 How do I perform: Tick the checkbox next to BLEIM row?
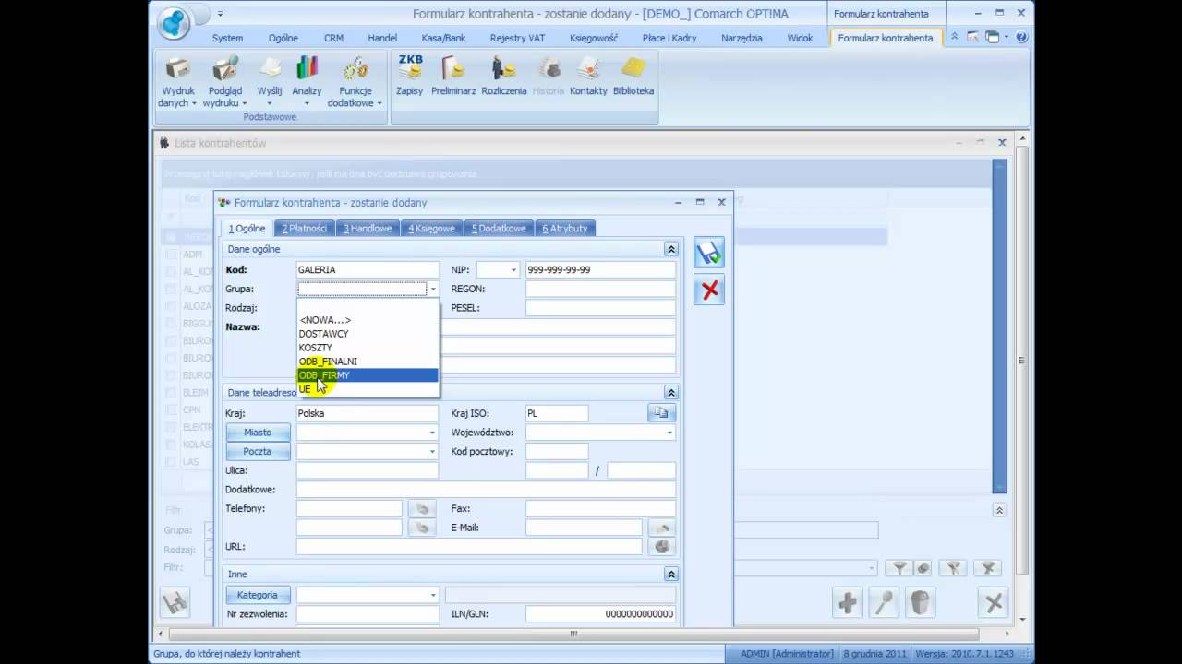(x=171, y=392)
